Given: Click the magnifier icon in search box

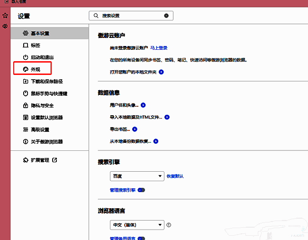Looking at the screenshot, I should pos(96,16).
